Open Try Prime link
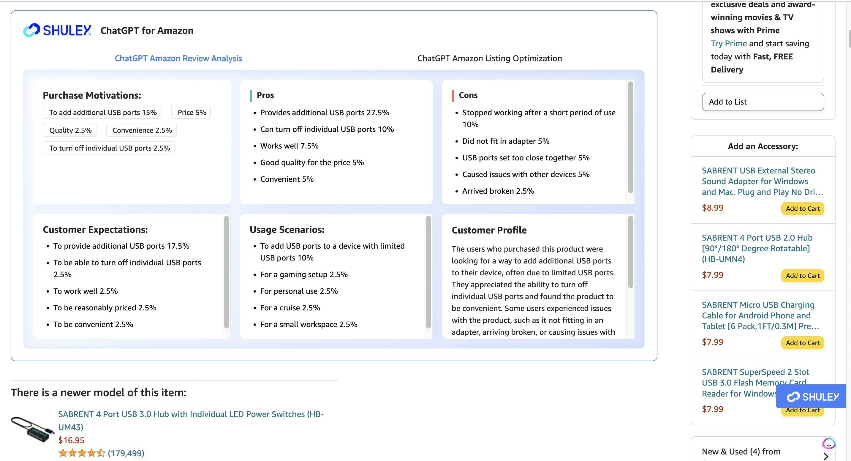The width and height of the screenshot is (851, 461). 728,44
